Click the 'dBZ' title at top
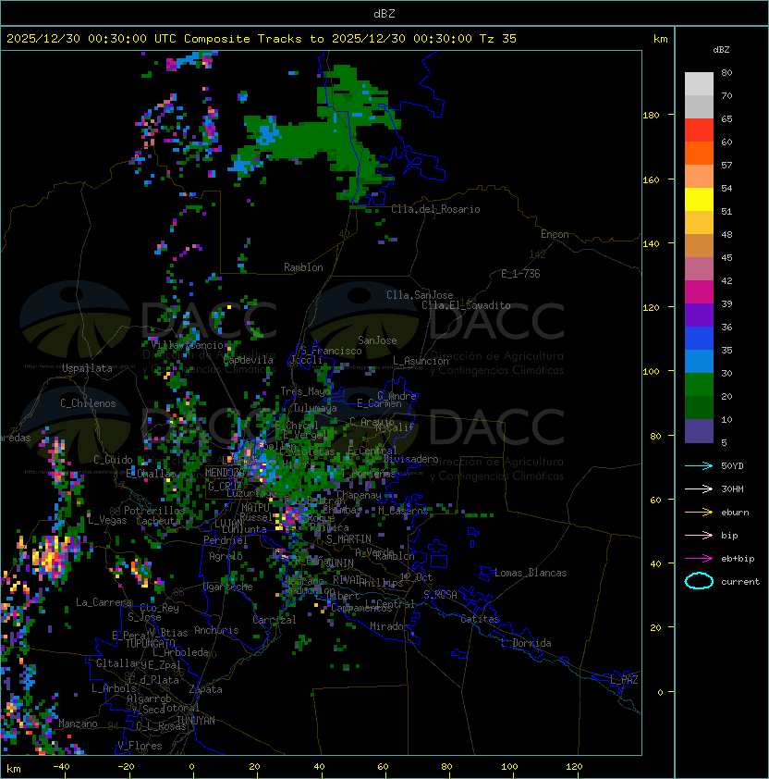Image resolution: width=769 pixels, height=779 pixels. pyautogui.click(x=384, y=13)
